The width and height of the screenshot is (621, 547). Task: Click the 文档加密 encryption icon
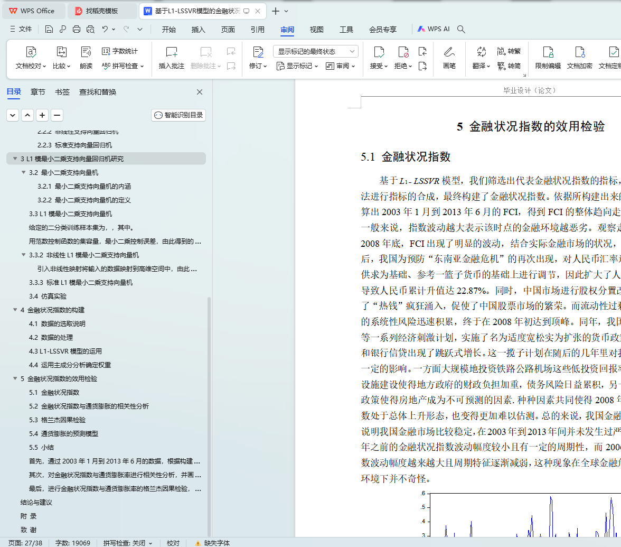click(579, 52)
